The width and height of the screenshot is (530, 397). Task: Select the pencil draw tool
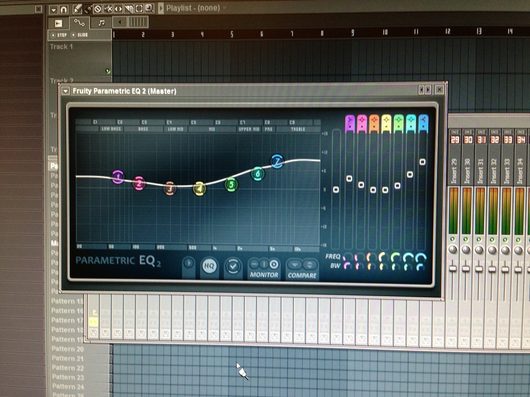coord(77,9)
